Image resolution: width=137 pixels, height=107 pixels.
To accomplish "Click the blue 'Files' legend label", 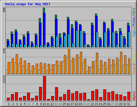I will pos(134,21).
